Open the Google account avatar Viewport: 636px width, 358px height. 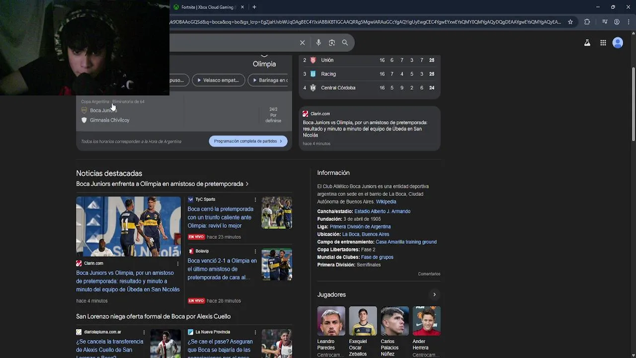click(x=618, y=43)
